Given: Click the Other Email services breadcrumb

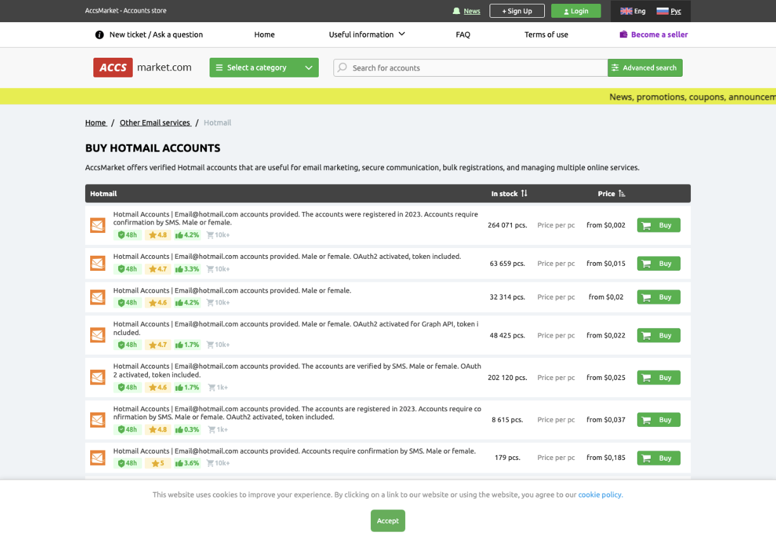Looking at the screenshot, I should 155,122.
